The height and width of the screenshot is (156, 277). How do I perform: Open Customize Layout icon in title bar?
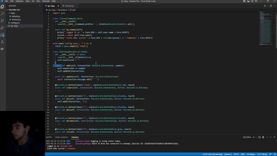[x=256, y=1]
